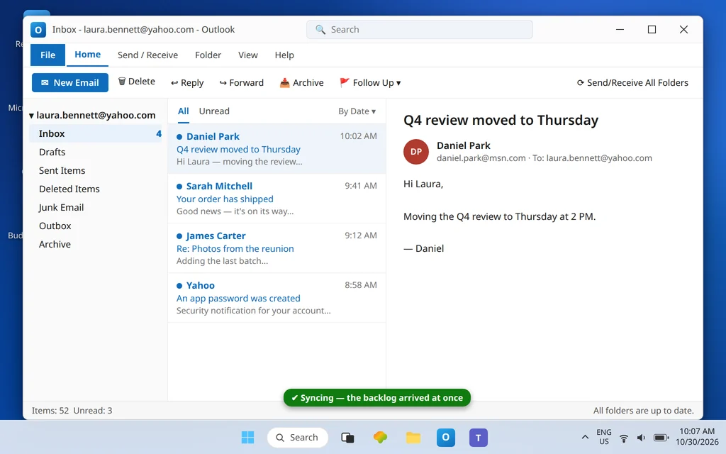726x454 pixels.
Task: Click the search field in title bar
Action: point(420,30)
